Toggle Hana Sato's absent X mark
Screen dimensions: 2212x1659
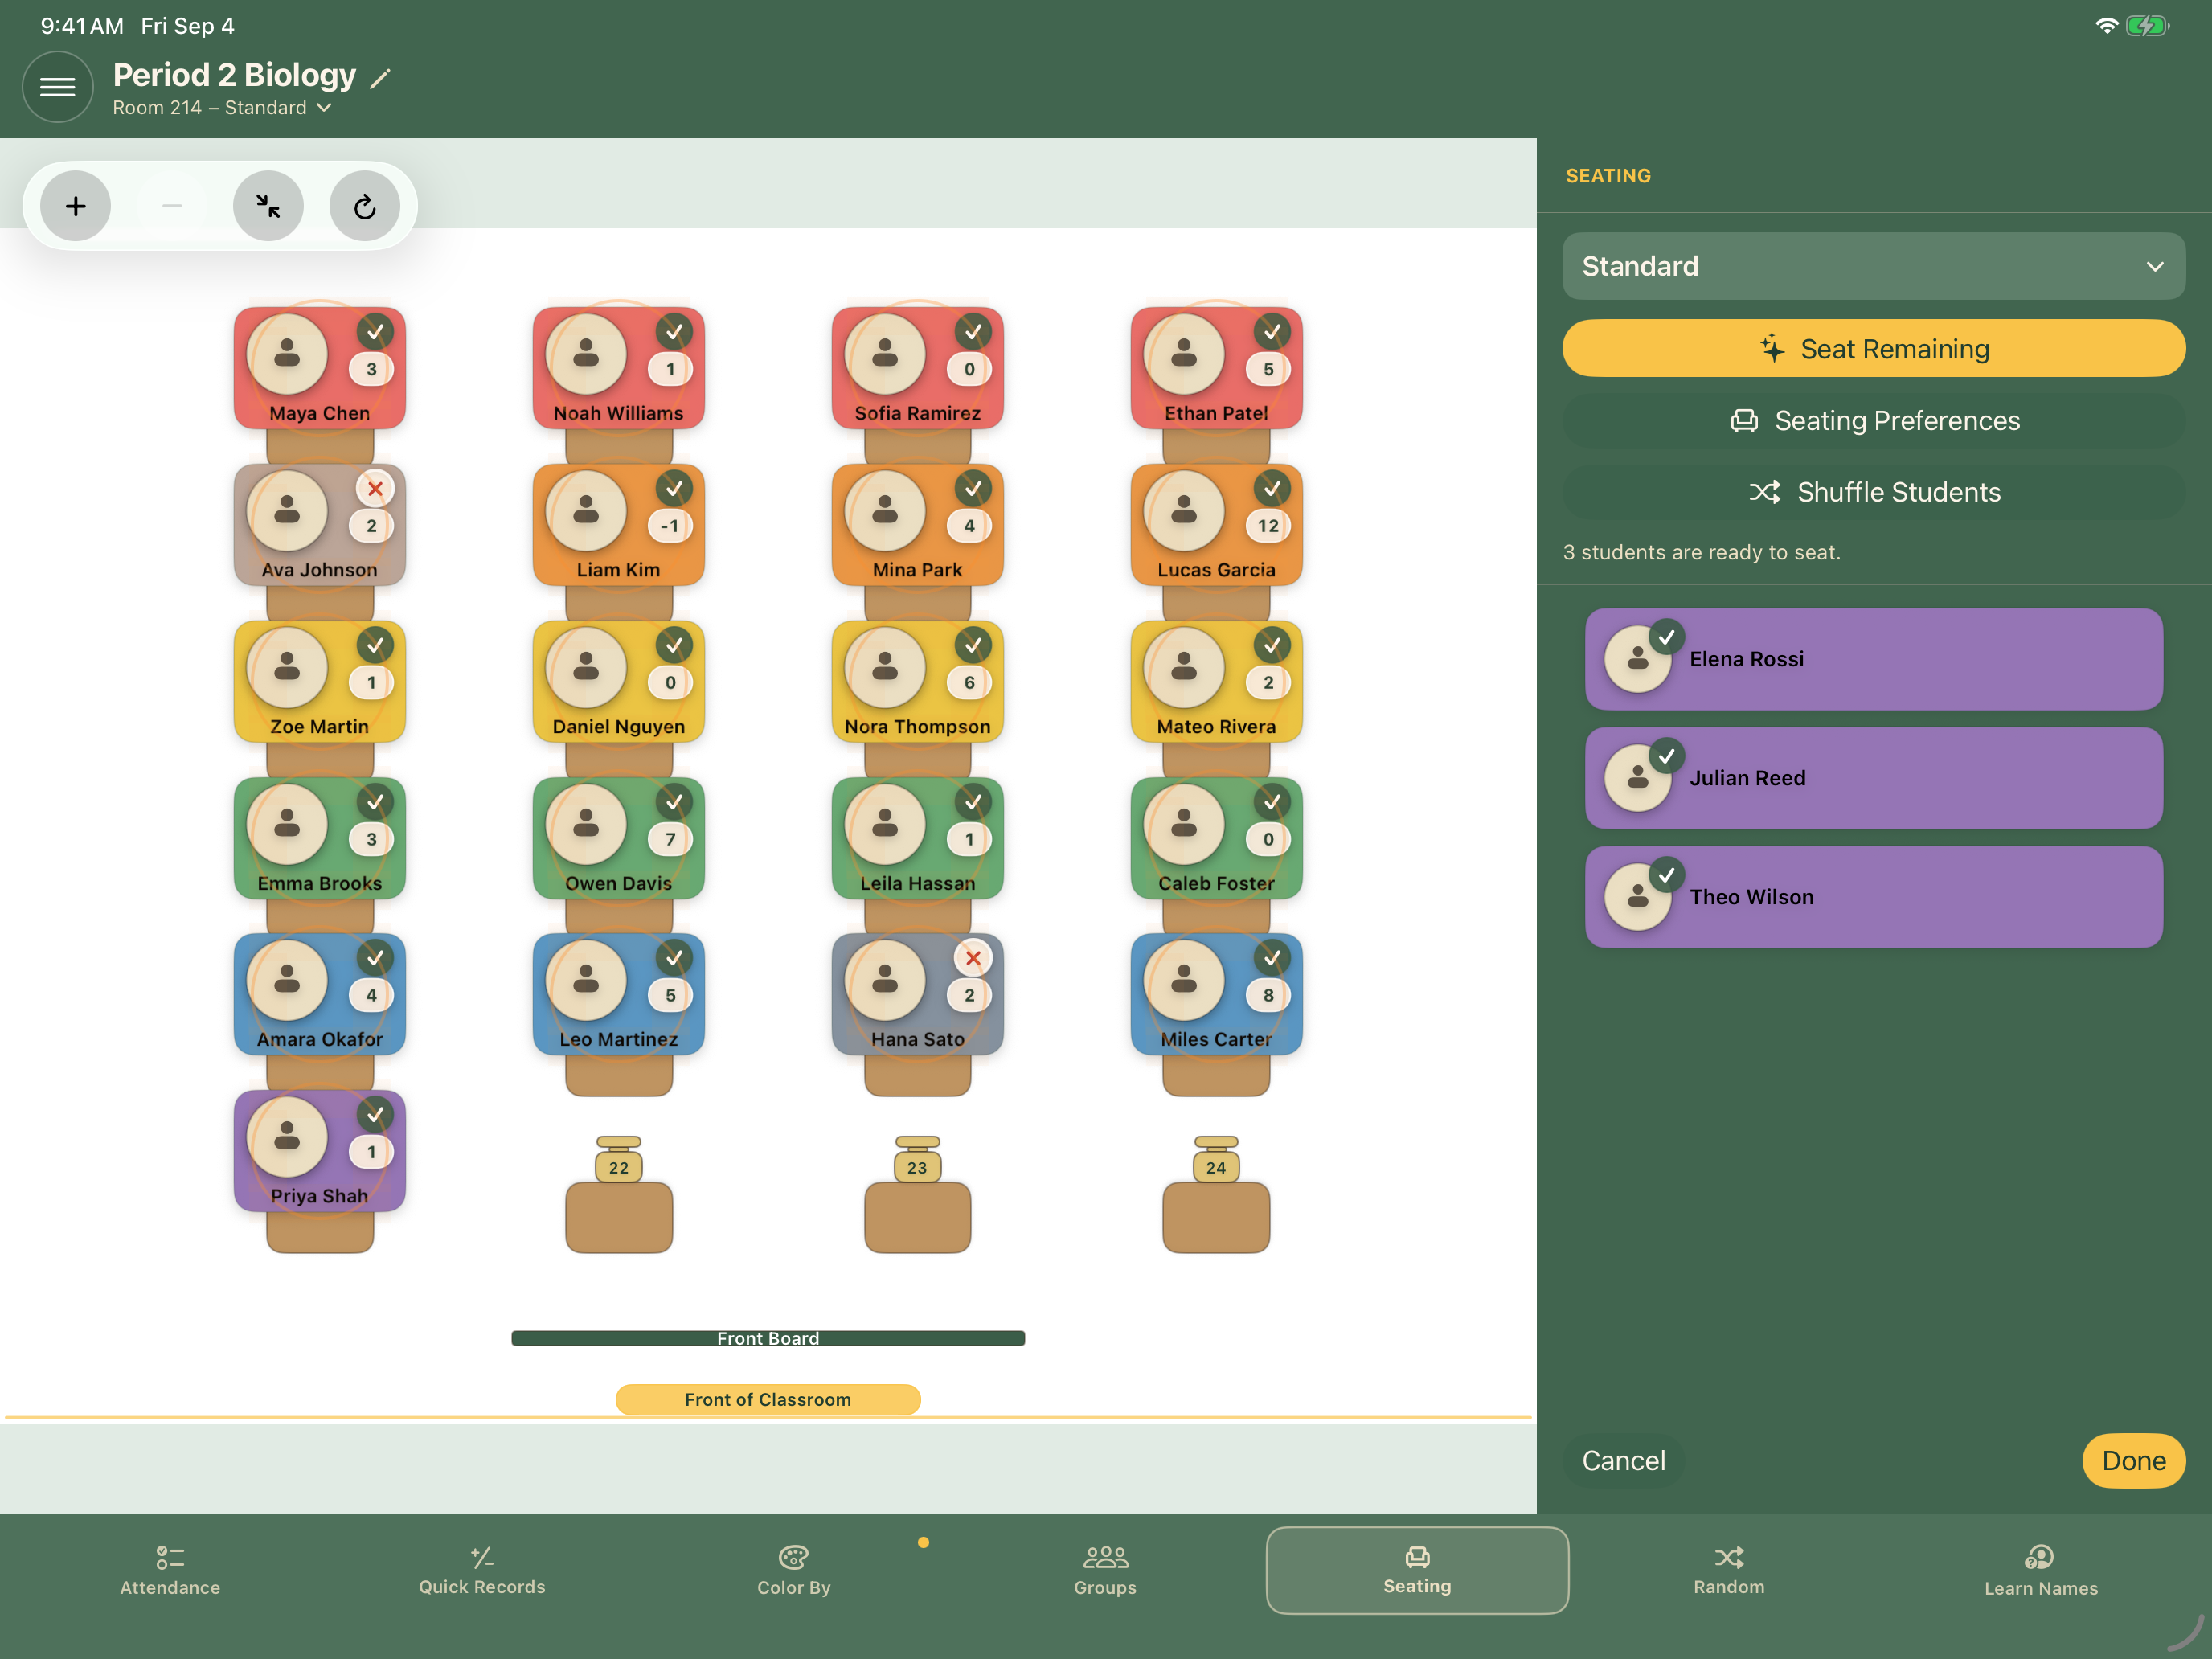pyautogui.click(x=973, y=958)
